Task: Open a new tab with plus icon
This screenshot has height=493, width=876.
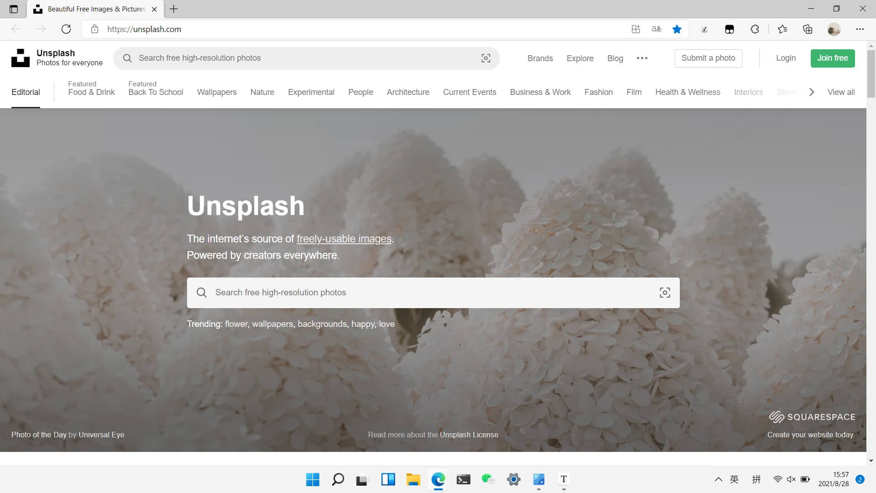Action: coord(174,9)
